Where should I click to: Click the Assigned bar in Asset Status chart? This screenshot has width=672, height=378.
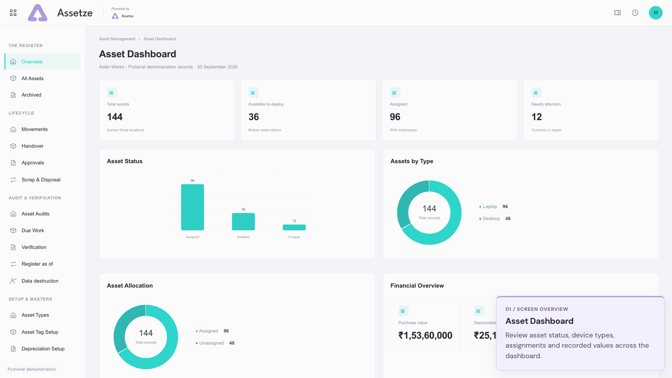click(x=192, y=207)
